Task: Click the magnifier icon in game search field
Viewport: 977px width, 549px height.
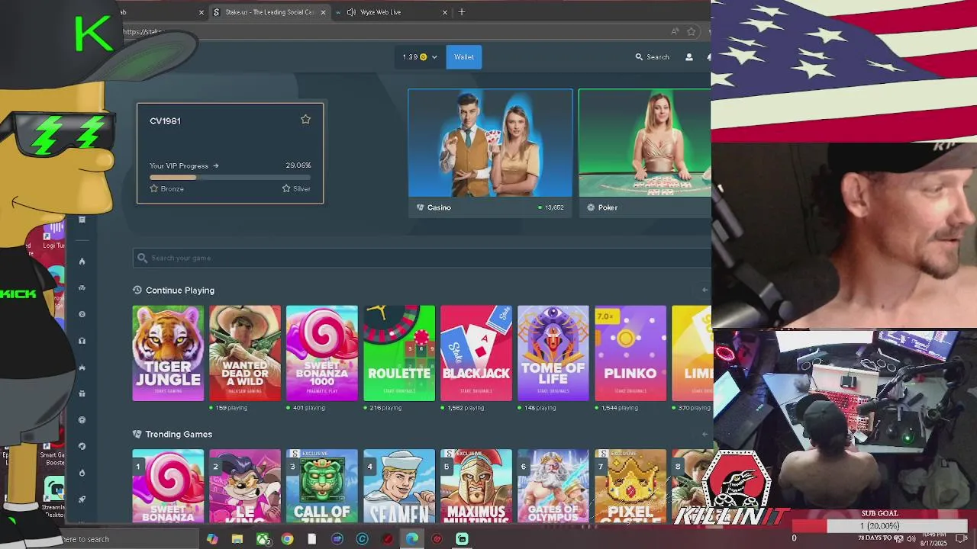Action: [142, 258]
